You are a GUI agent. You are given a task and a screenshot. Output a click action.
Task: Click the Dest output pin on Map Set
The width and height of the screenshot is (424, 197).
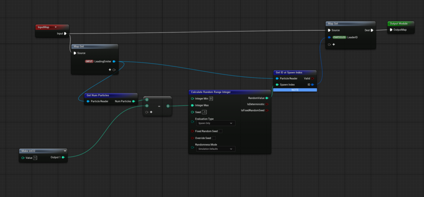372,30
